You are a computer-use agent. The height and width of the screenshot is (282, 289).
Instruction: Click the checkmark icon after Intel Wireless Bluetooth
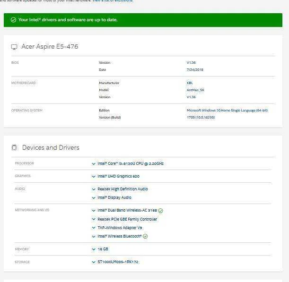coord(145,236)
